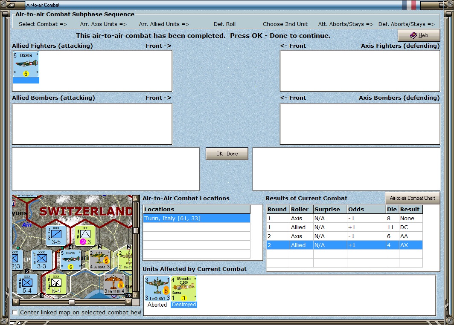Click the He 111H bomber counter

point(114,284)
